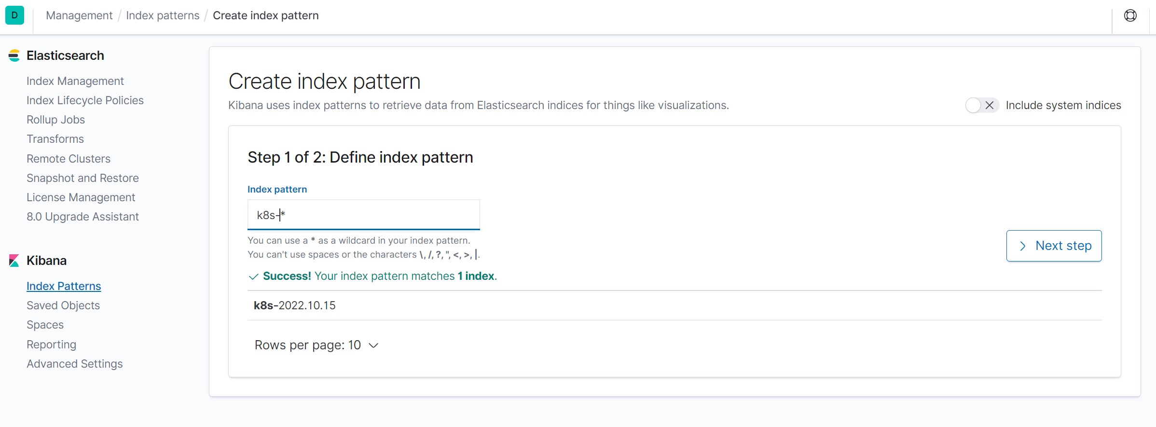Open the help lifebuoy icon

1130,15
